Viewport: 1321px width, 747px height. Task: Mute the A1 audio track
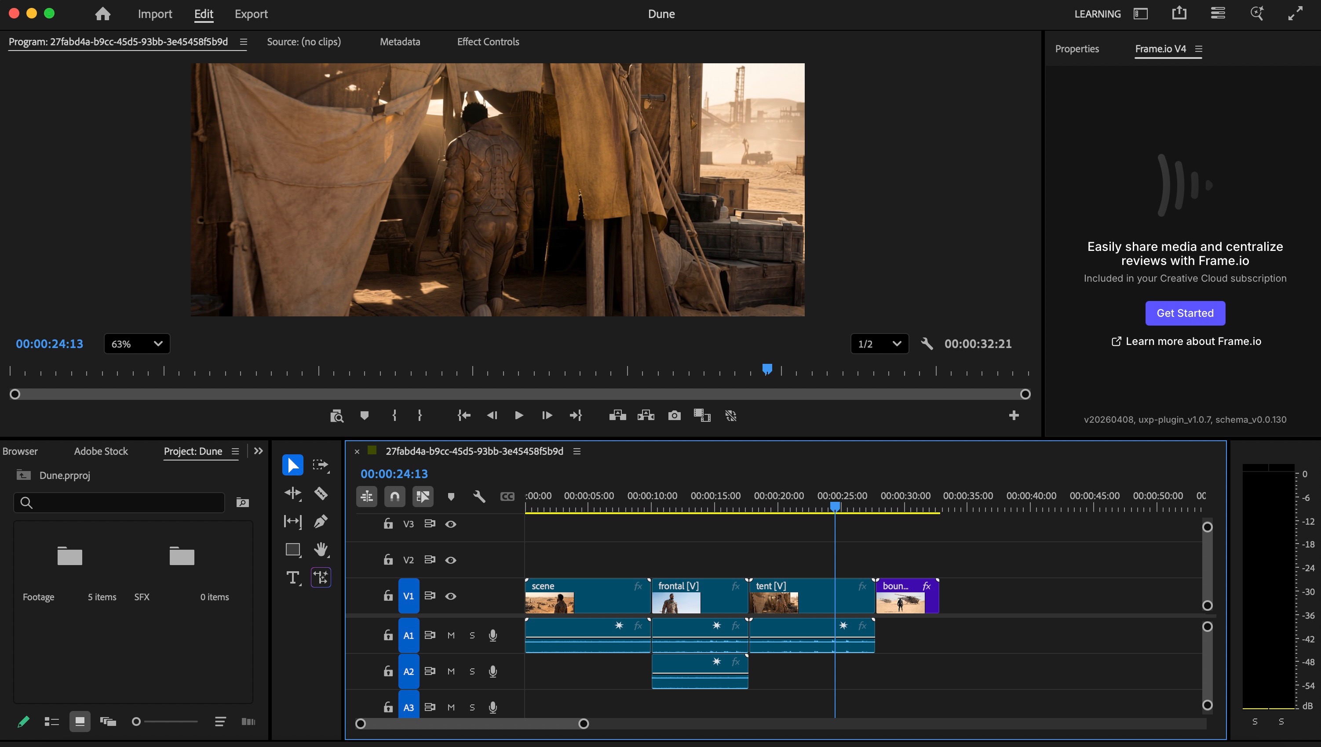(451, 635)
